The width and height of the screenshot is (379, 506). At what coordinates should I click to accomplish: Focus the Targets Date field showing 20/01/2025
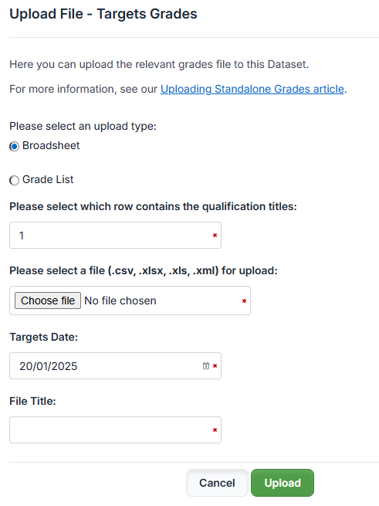[115, 365]
